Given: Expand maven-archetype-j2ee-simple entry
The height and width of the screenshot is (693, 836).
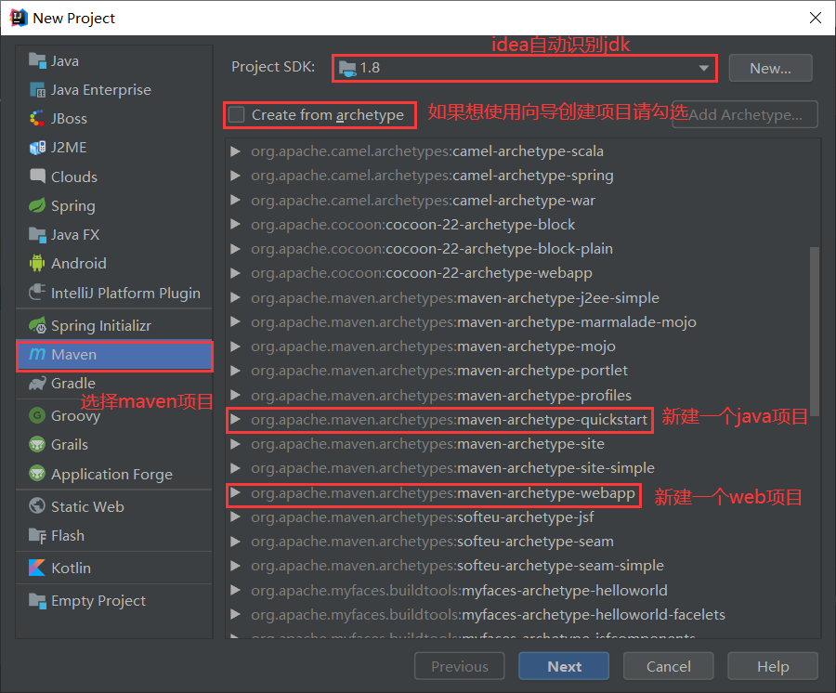Looking at the screenshot, I should tap(235, 297).
